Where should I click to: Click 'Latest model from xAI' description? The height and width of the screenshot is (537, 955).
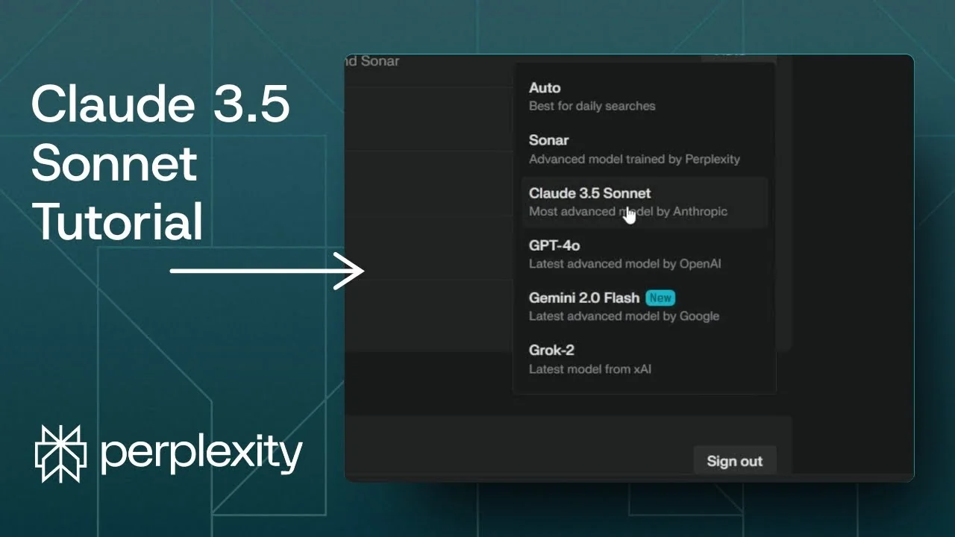589,368
